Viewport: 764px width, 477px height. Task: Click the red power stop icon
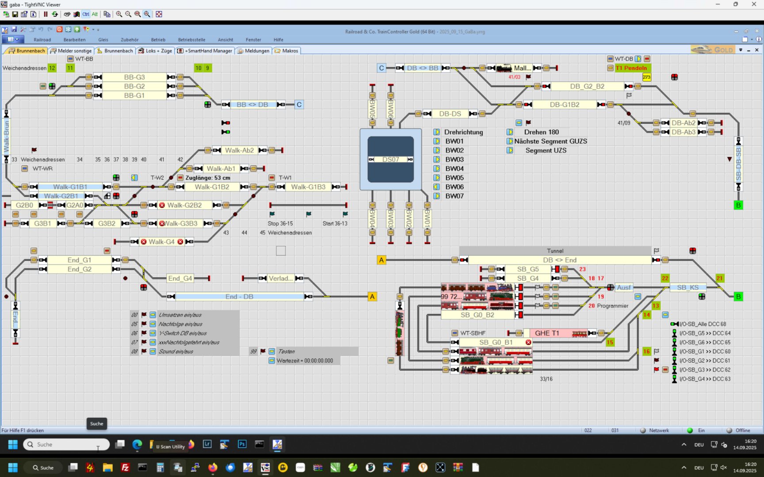[x=59, y=30]
